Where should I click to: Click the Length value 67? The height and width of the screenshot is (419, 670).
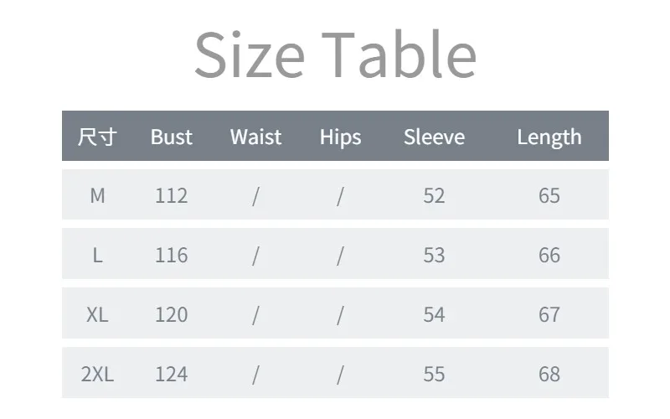pos(549,314)
